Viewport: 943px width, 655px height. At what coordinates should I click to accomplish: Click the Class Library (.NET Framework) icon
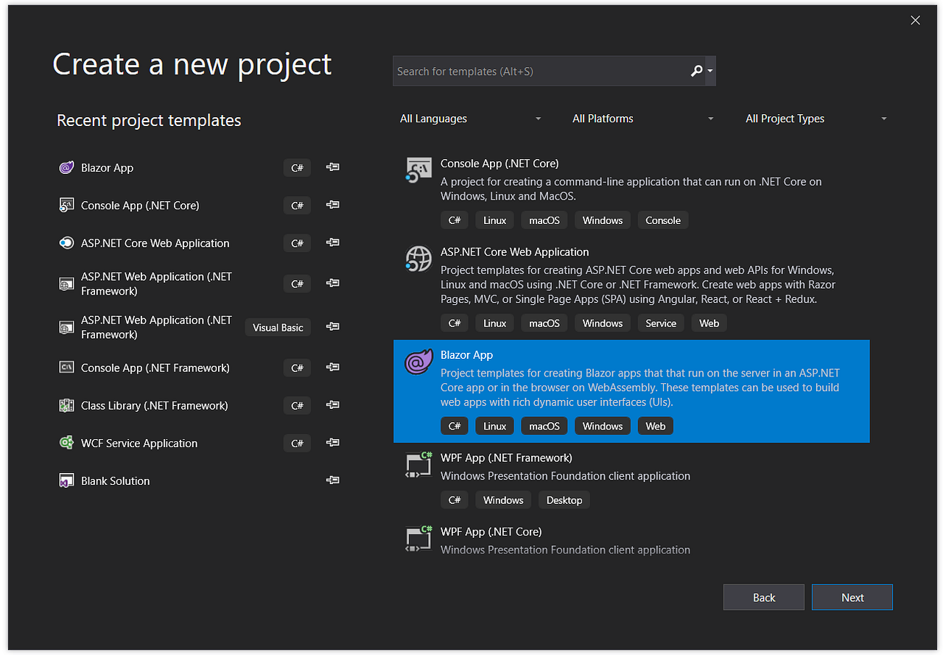[x=66, y=405]
